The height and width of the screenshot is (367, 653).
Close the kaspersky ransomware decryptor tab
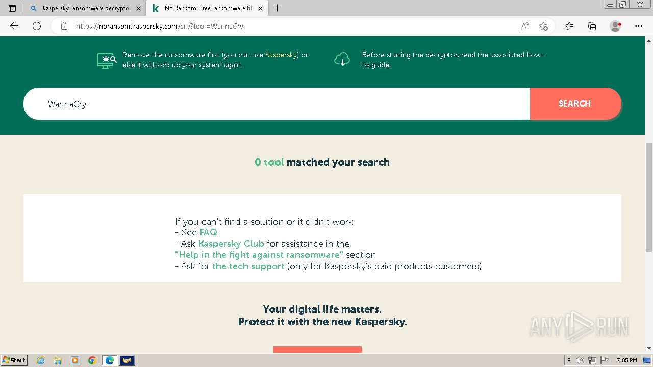point(138,8)
